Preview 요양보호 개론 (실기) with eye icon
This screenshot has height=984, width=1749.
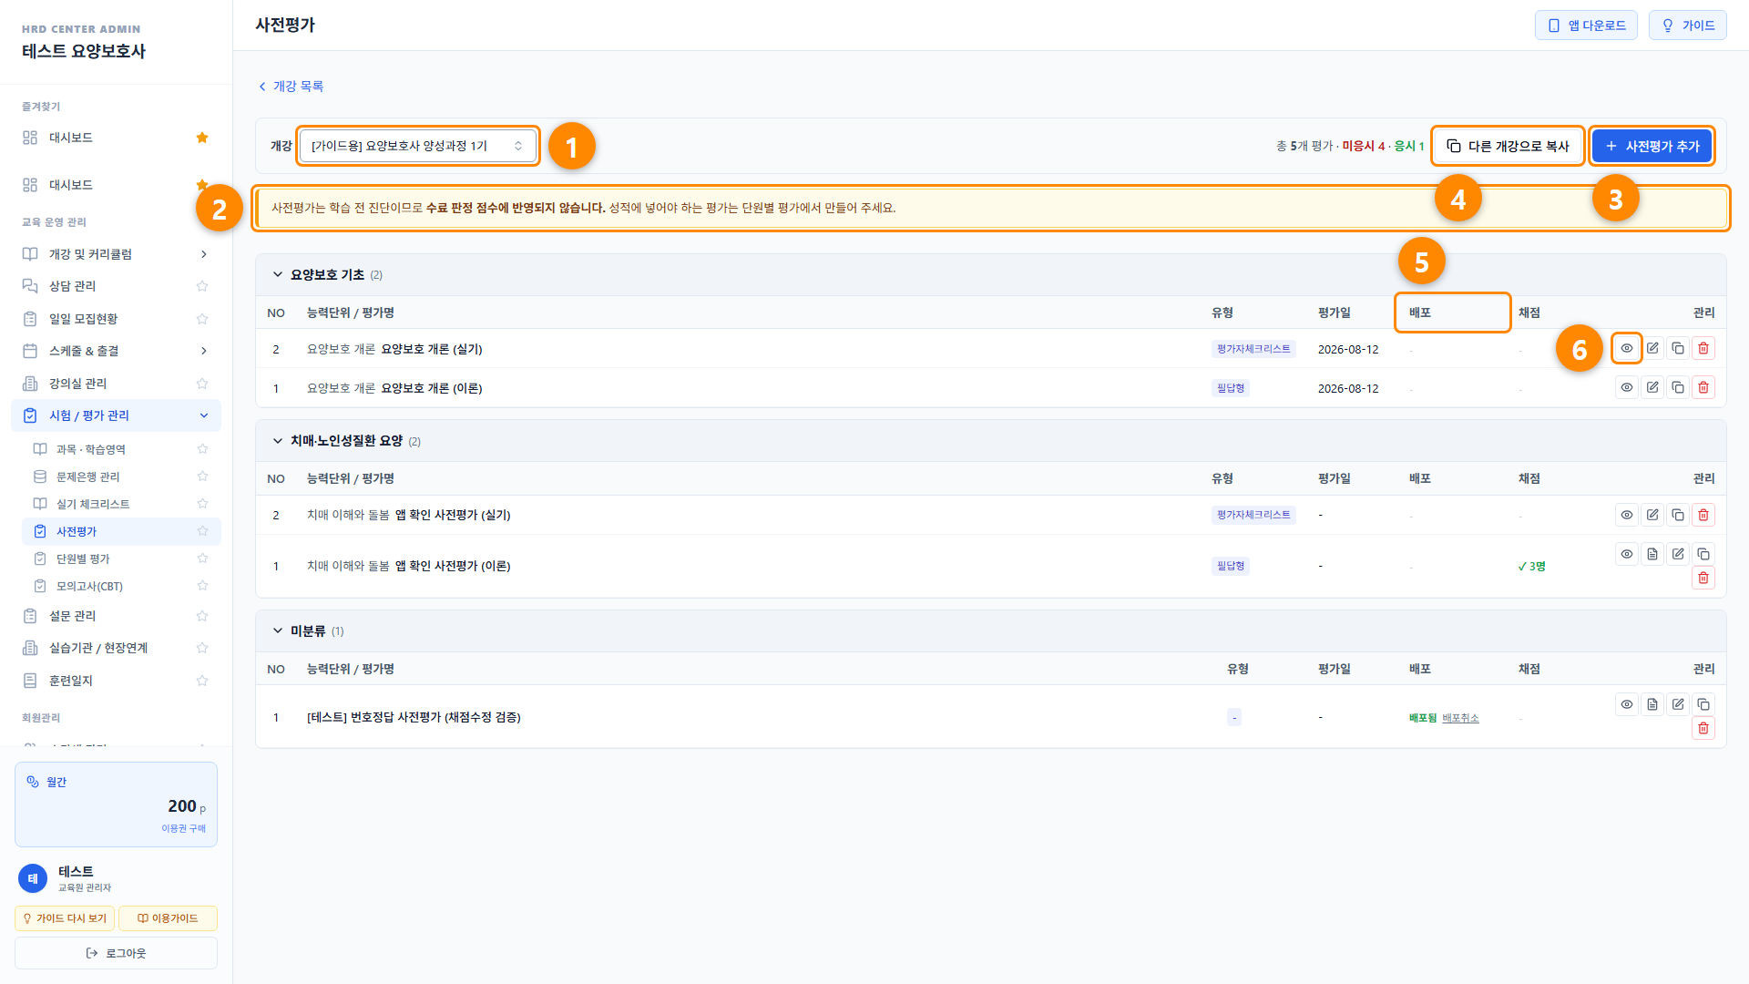tap(1626, 348)
